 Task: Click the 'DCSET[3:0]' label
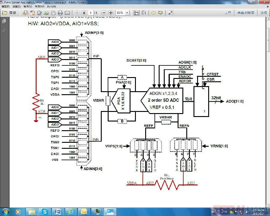pos(136,60)
